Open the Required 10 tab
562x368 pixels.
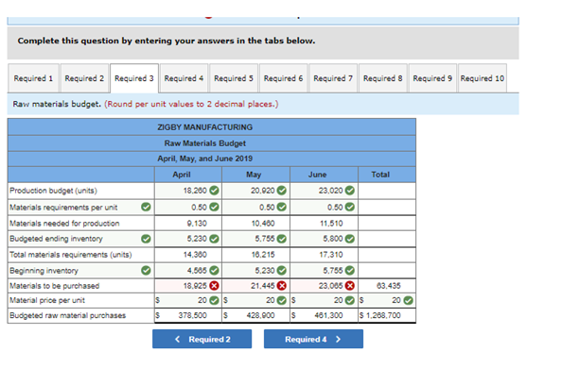(483, 78)
